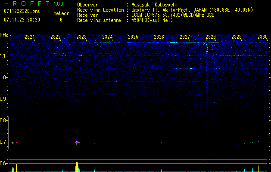This screenshot has width=271, height=172.
Task: Click the bright meteor echo at 2323 near 0.7 kHz
Action: tap(77, 142)
